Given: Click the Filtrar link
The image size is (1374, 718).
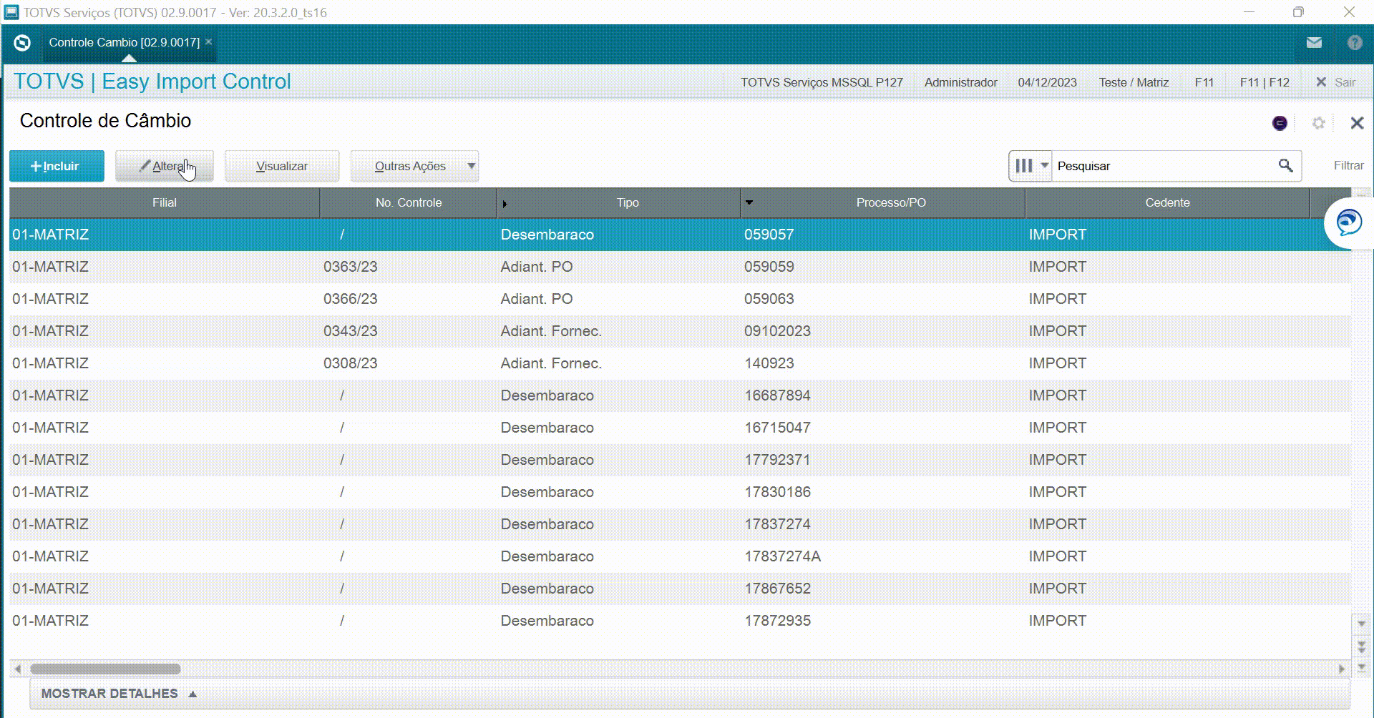Looking at the screenshot, I should [x=1348, y=165].
